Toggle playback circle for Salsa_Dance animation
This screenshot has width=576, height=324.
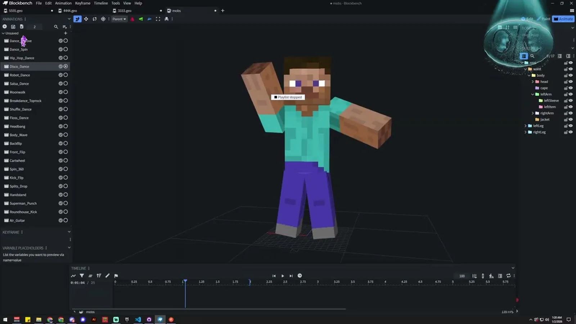click(x=66, y=84)
